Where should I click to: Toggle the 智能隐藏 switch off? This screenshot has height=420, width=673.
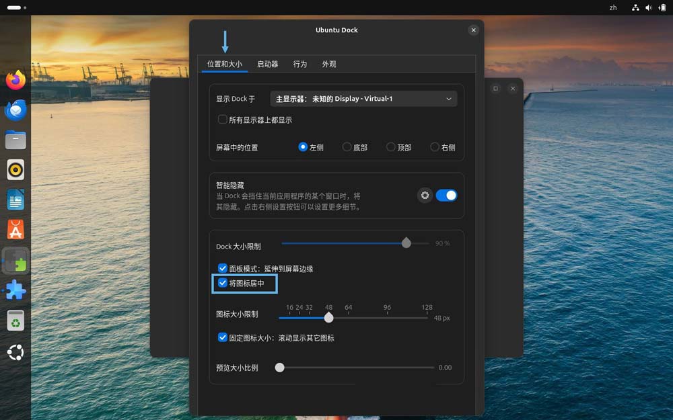(446, 196)
